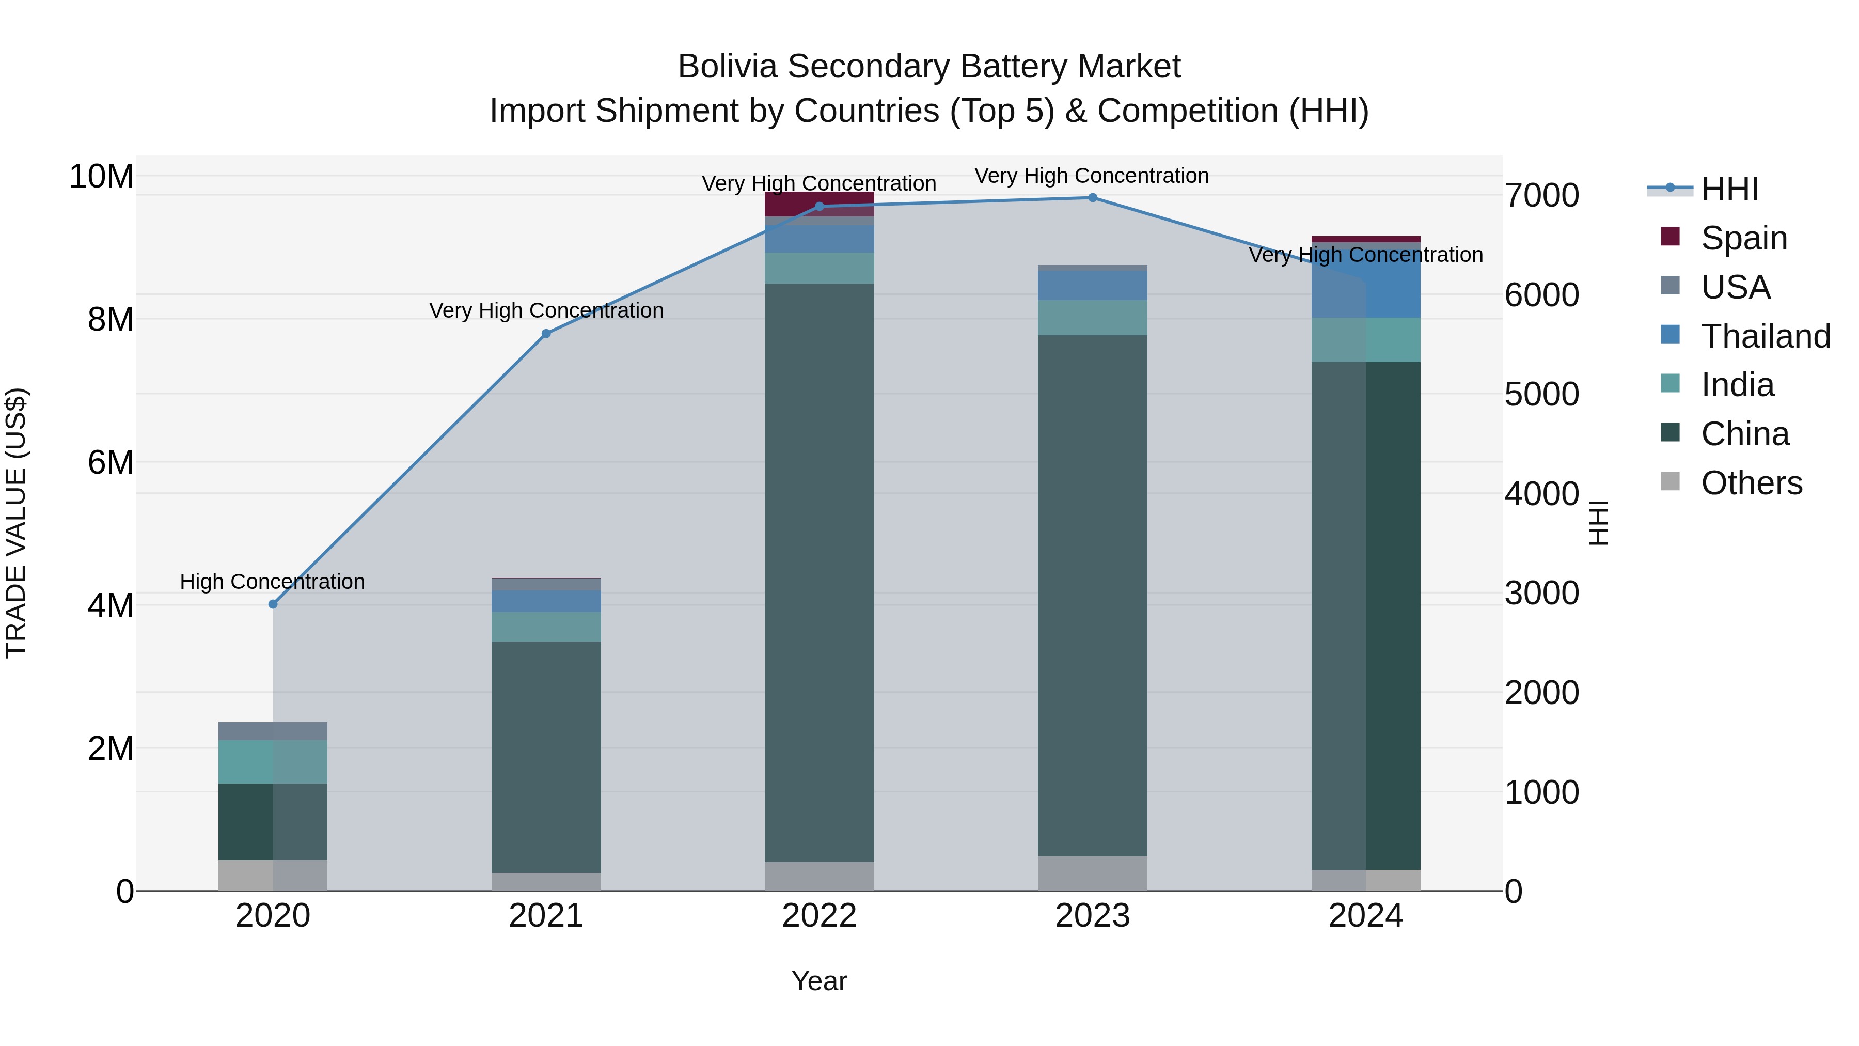Select the India segment of 2023 bar
Screen dimensions: 1859x1046
[1093, 318]
